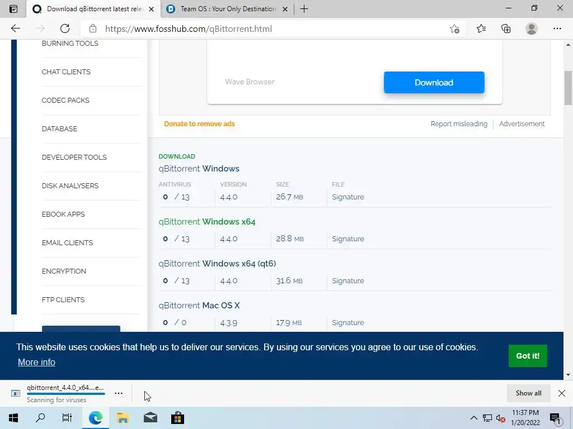Open the Collections panel
The image size is (573, 429).
point(506,28)
